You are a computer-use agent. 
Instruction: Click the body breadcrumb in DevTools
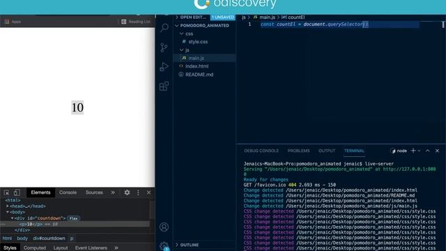(22, 238)
